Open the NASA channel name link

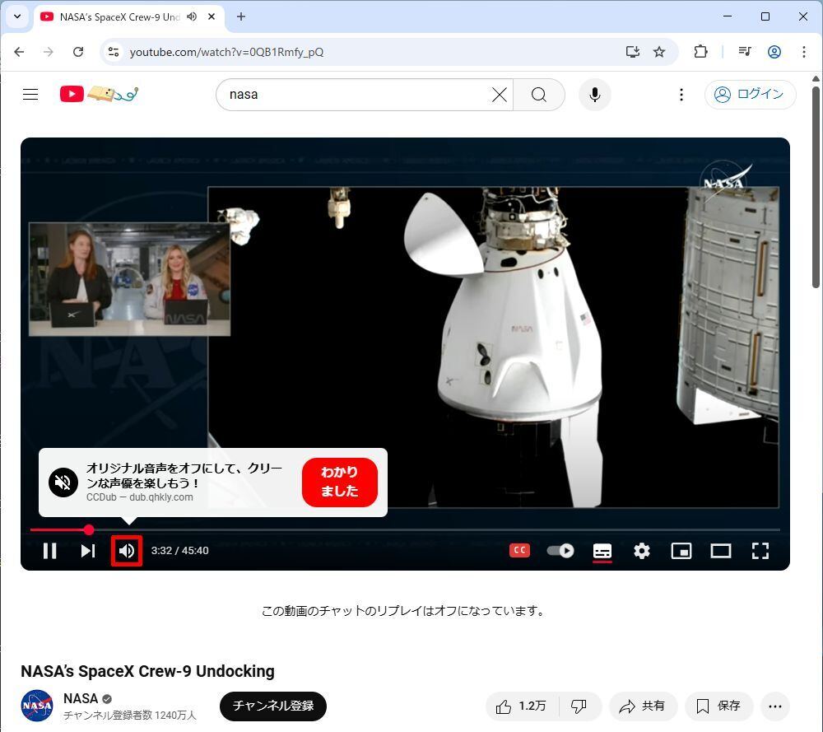point(81,698)
